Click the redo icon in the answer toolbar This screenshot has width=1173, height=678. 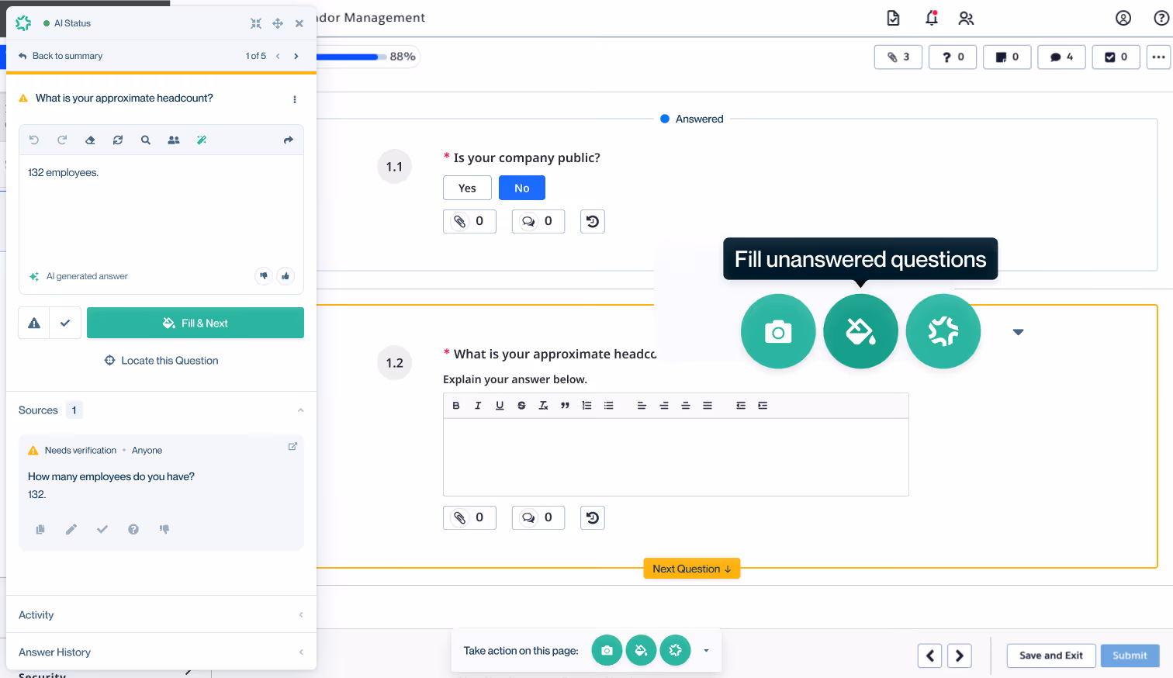(x=62, y=140)
